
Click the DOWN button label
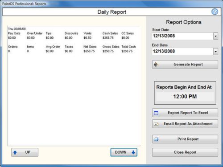click(120, 152)
